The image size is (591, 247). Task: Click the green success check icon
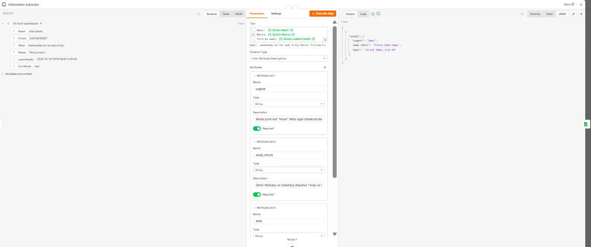[373, 14]
